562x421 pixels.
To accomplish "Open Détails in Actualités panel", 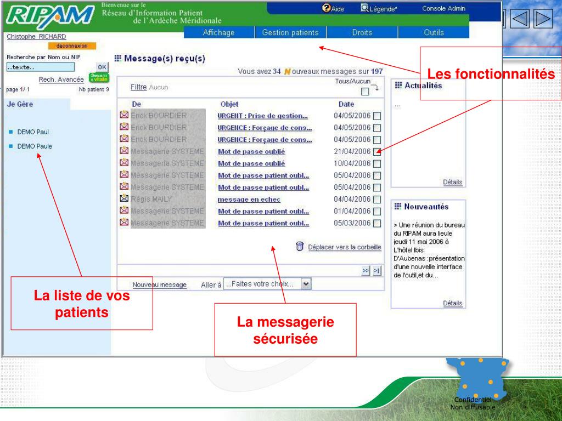I will [452, 182].
